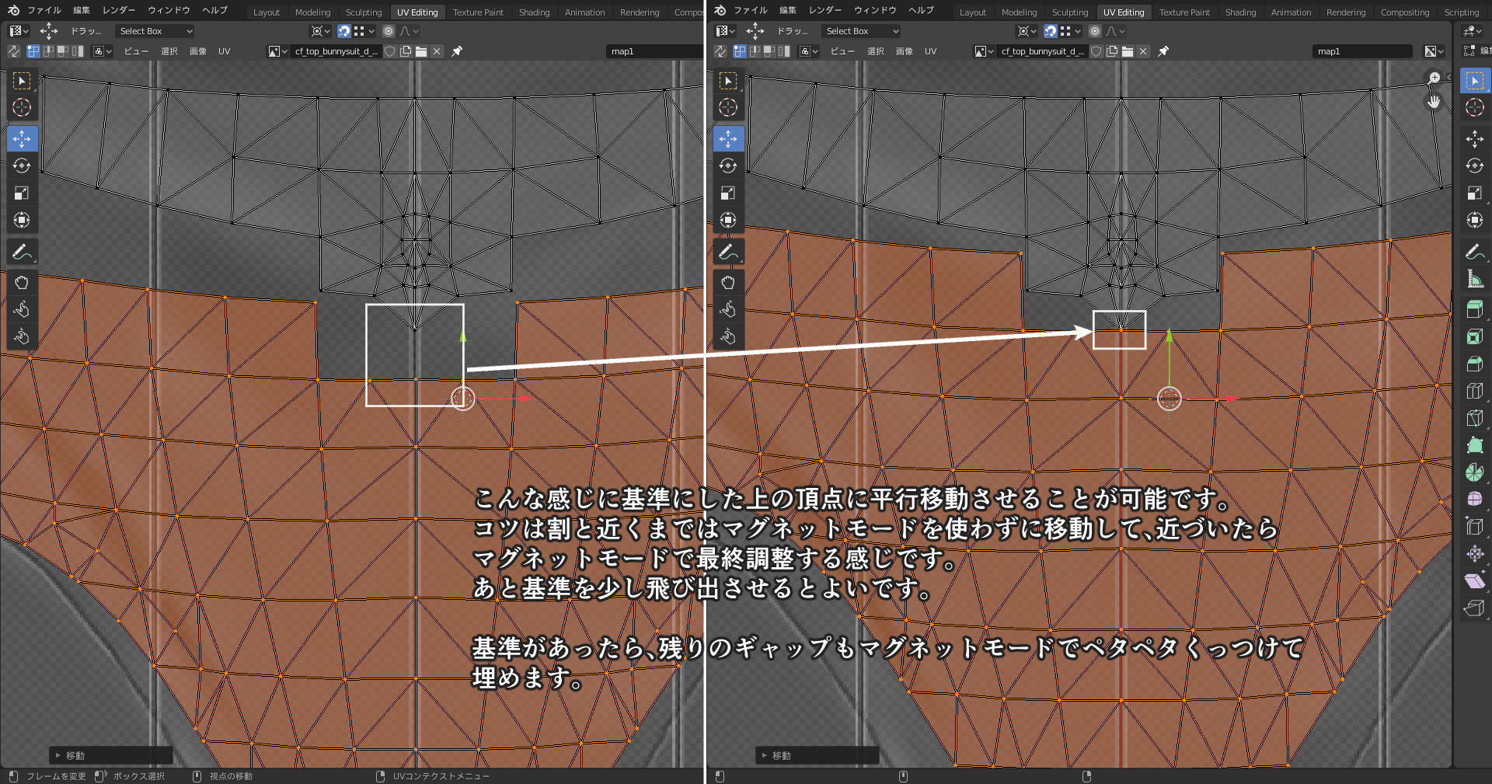Open image file folder button in left editor

tap(421, 51)
